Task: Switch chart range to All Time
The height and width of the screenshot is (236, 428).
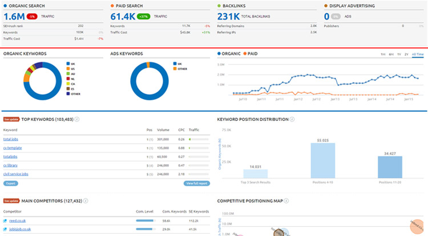Action: pyautogui.click(x=418, y=54)
